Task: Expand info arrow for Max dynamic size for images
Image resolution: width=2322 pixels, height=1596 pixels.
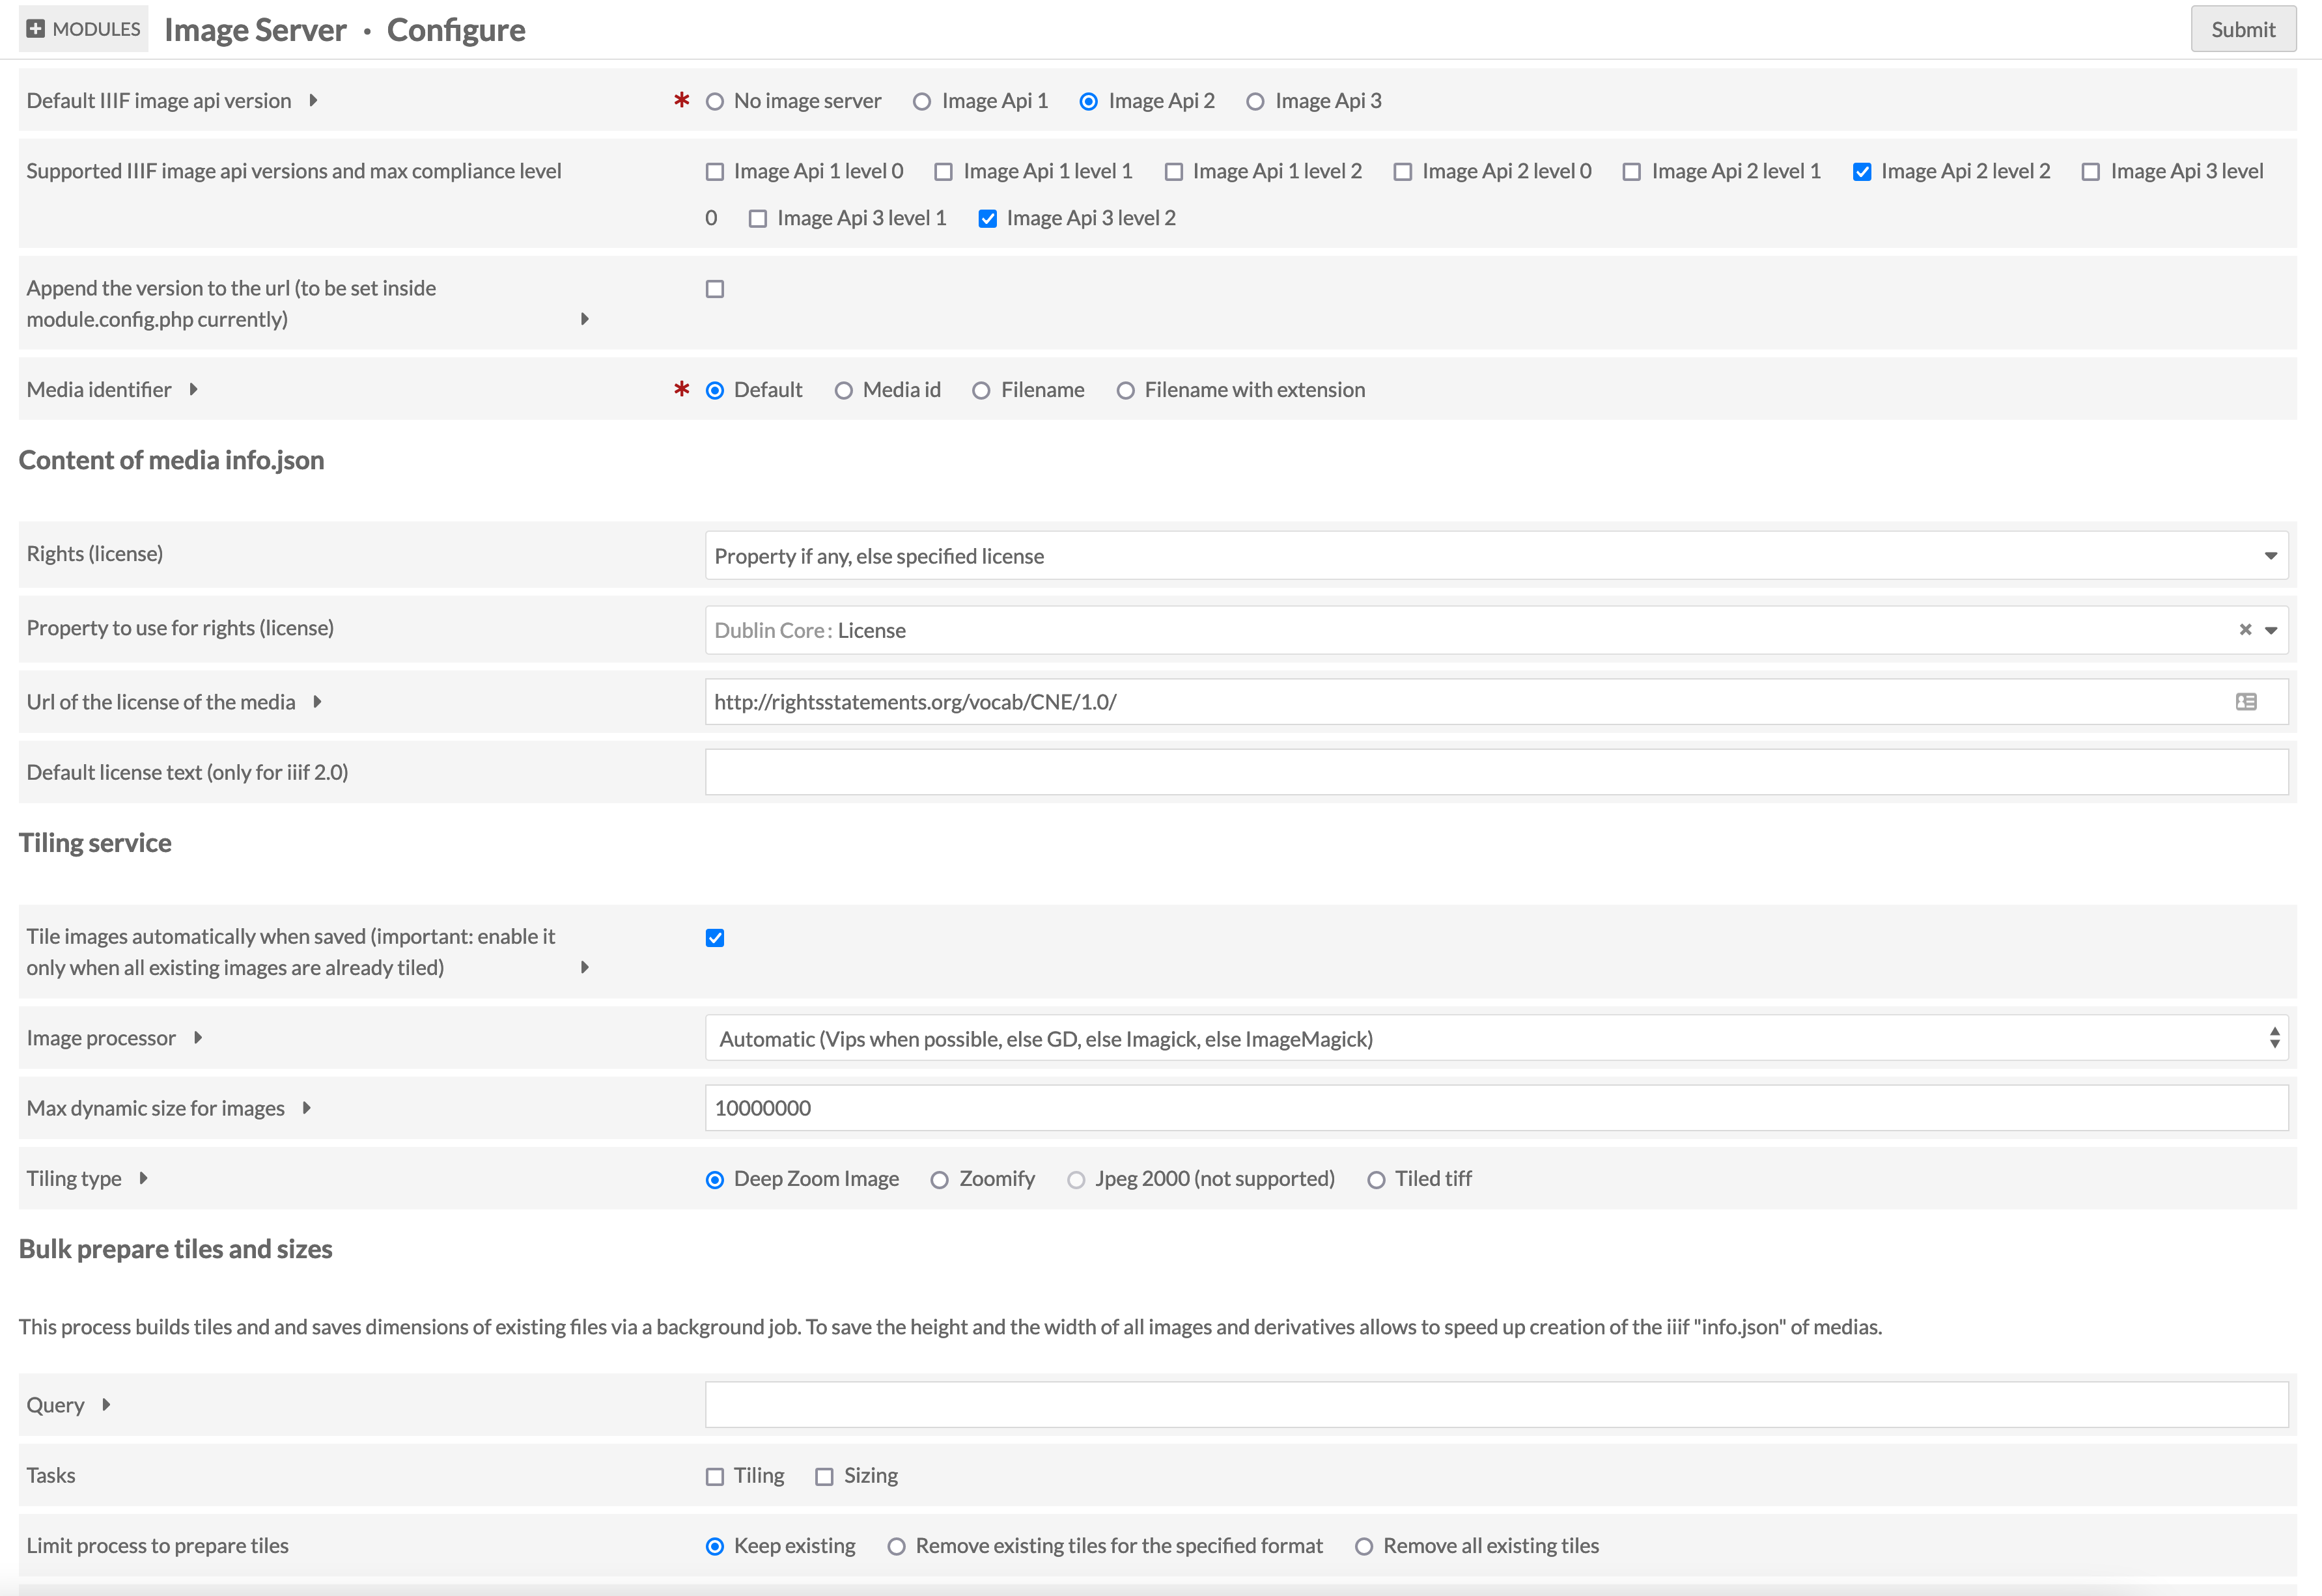Action: tap(306, 1108)
